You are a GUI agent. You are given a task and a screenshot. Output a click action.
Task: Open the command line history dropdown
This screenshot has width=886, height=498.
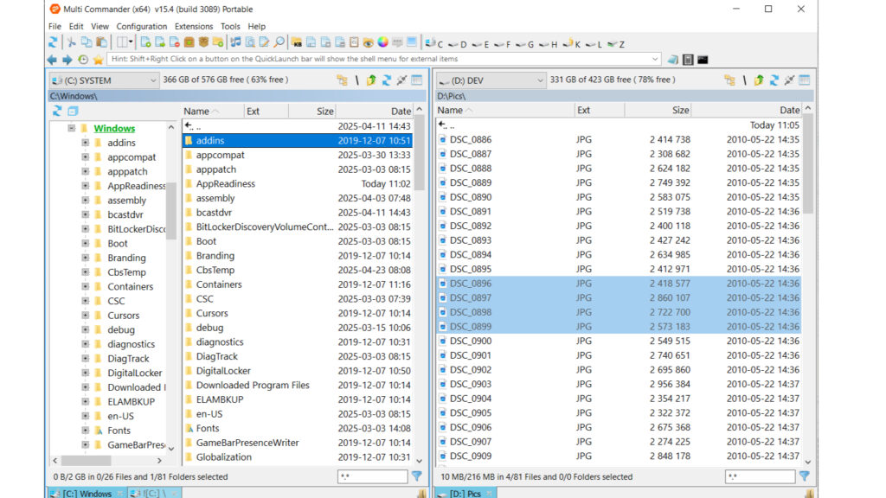coord(654,59)
